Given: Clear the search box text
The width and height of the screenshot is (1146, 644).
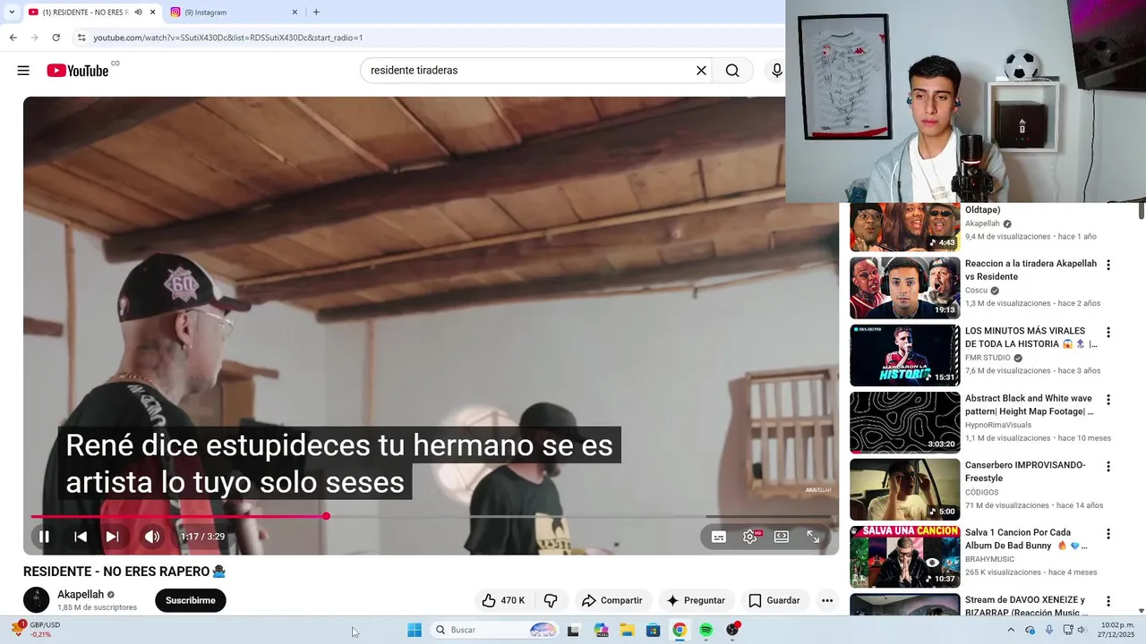Looking at the screenshot, I should [x=701, y=71].
